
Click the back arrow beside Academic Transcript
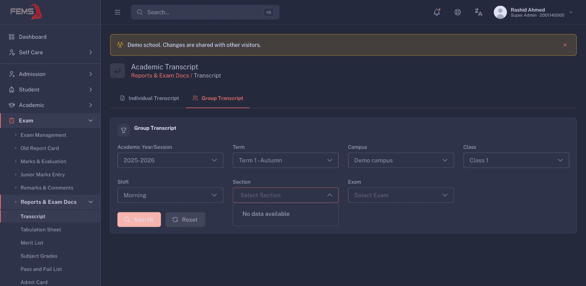coord(117,71)
